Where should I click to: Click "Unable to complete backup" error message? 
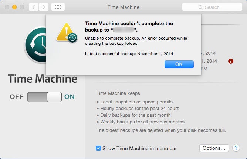click(x=136, y=41)
